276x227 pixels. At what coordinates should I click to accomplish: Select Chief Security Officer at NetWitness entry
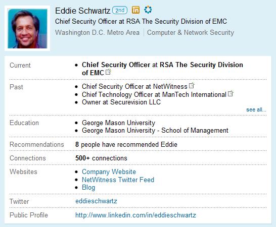click(x=134, y=86)
